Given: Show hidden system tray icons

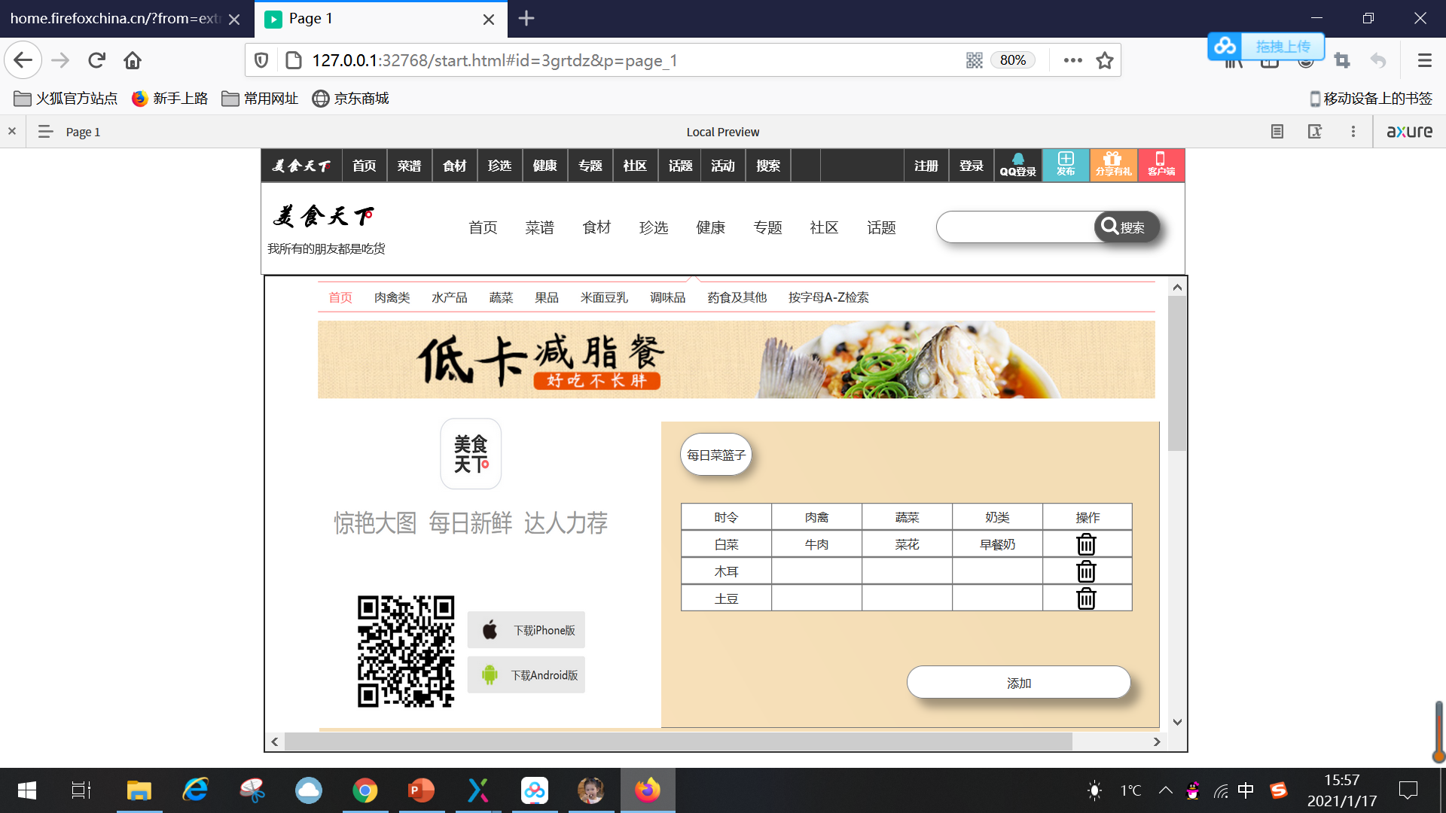Looking at the screenshot, I should click(x=1165, y=790).
